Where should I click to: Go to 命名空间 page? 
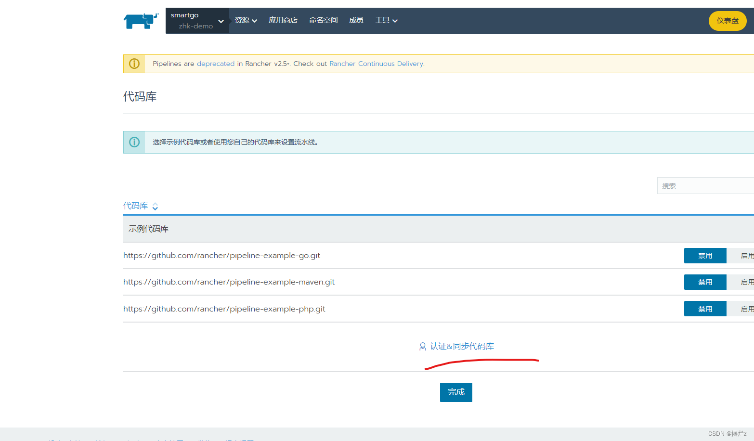(324, 20)
